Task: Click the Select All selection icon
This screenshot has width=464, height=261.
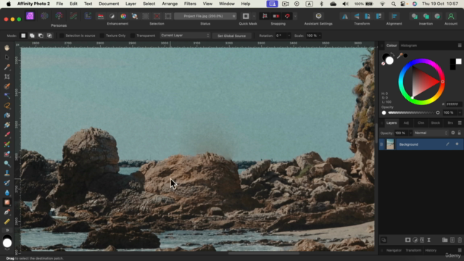Action: [146, 16]
